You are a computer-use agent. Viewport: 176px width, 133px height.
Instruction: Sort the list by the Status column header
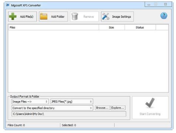[x=140, y=28]
